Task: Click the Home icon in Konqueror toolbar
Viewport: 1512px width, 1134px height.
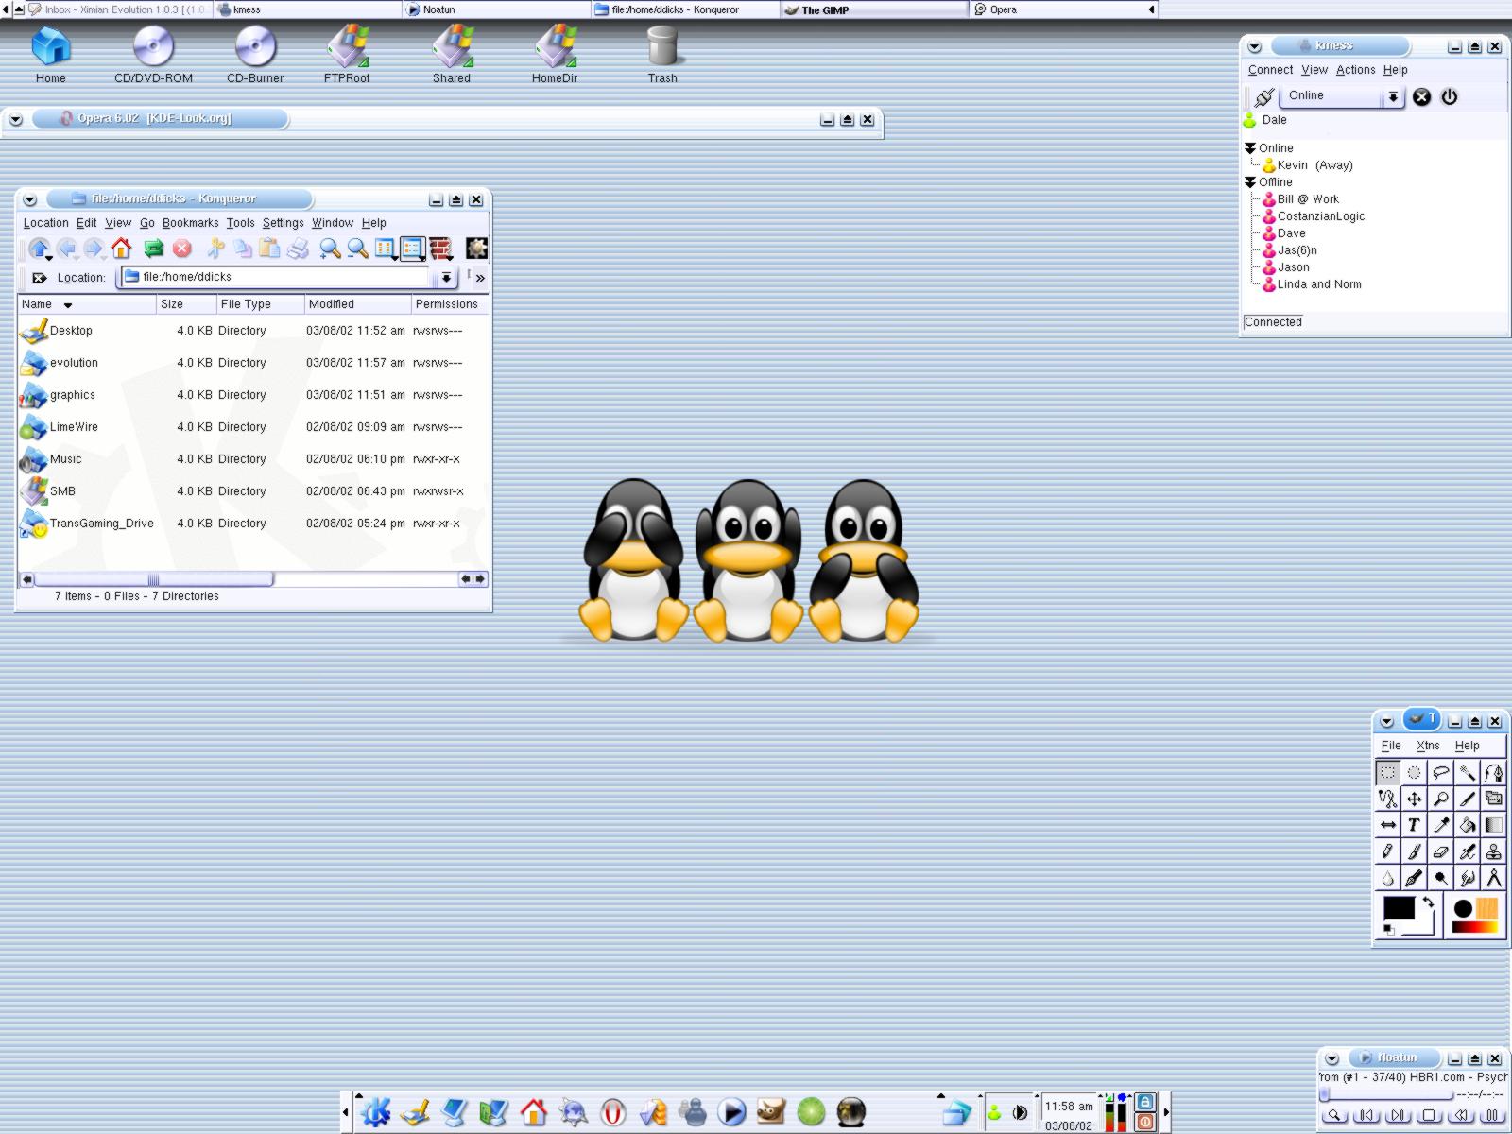Action: [x=121, y=249]
